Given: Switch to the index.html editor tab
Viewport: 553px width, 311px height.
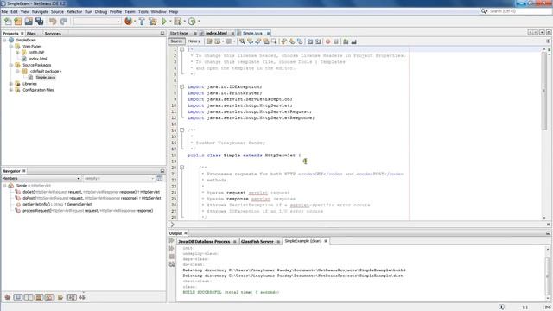Looking at the screenshot, I should (216, 33).
